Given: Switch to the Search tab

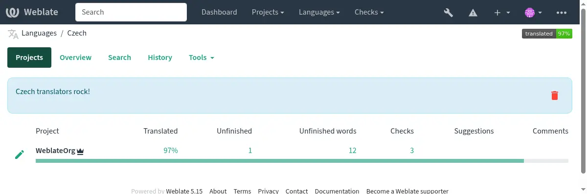Looking at the screenshot, I should pyautogui.click(x=119, y=58).
